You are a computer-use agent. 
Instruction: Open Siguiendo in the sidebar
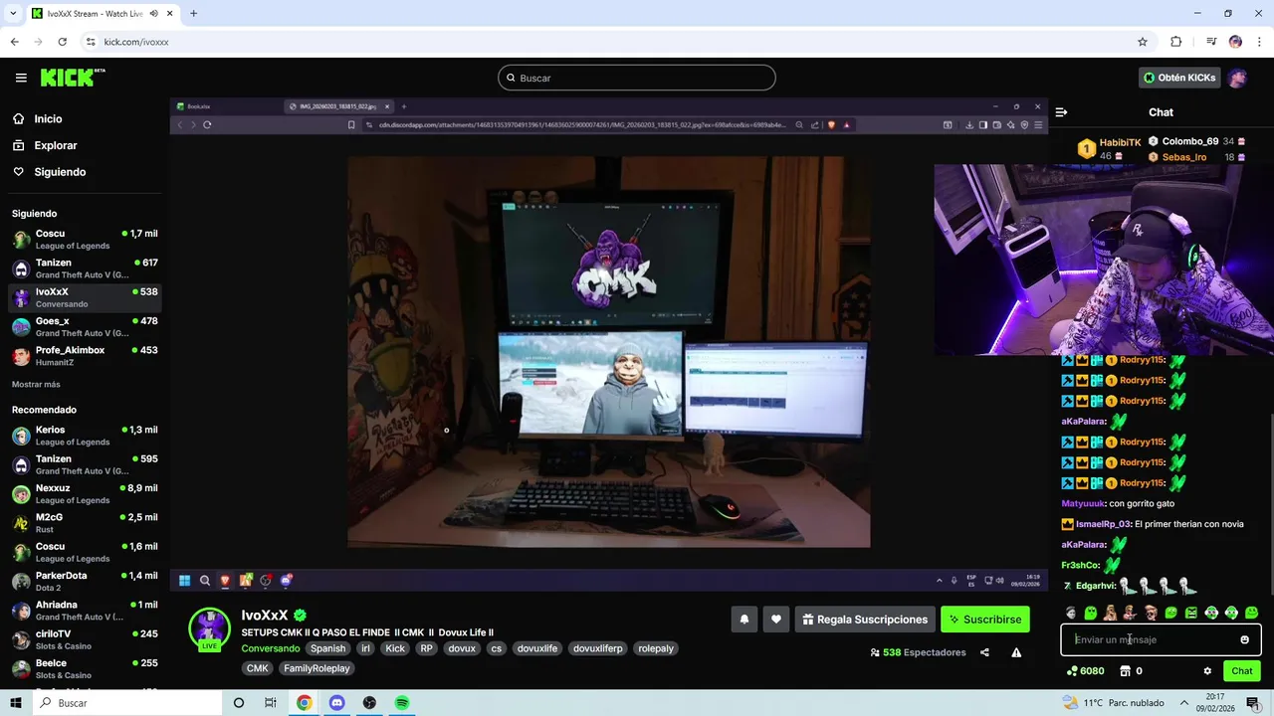(49, 172)
